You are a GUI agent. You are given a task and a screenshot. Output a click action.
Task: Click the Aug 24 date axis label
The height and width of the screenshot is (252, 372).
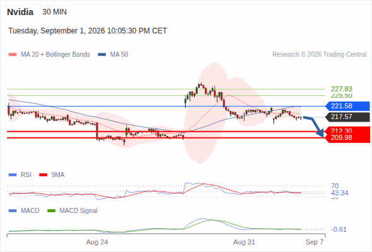coord(97,242)
